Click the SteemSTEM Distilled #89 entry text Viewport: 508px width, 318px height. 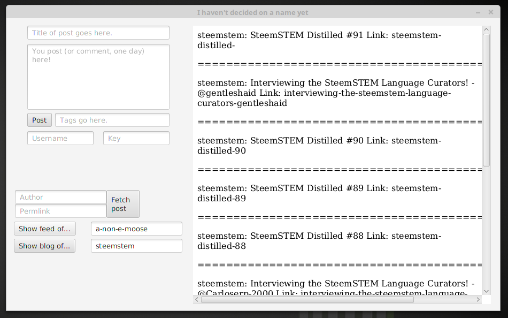click(319, 193)
